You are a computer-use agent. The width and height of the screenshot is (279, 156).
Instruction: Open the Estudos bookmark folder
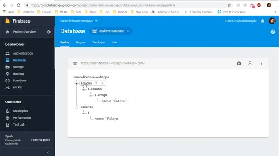click(44, 12)
